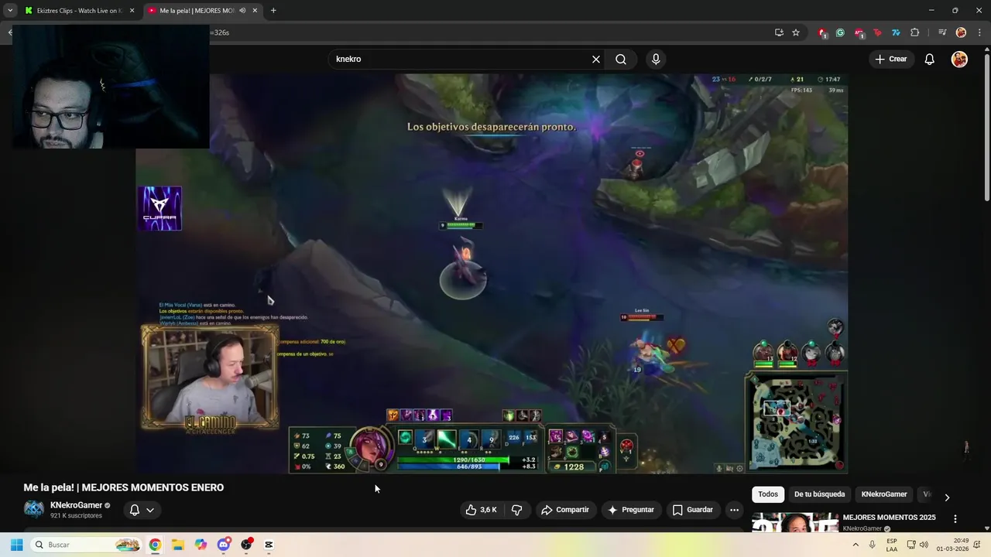This screenshot has width=991, height=557.
Task: Click the Crear button
Action: coord(890,59)
